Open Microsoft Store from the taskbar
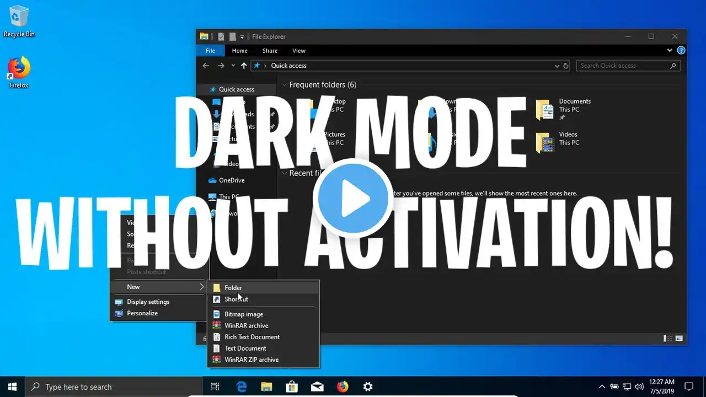The image size is (706, 397). 292,387
